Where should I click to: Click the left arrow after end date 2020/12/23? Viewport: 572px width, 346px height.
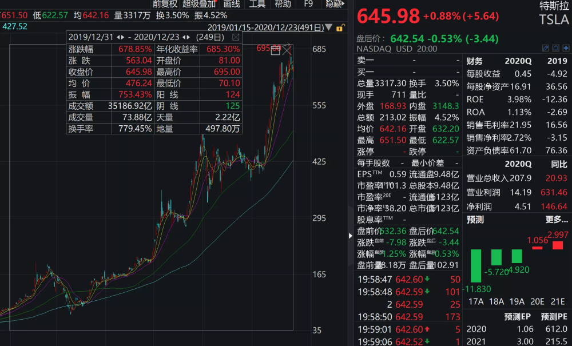click(x=184, y=37)
